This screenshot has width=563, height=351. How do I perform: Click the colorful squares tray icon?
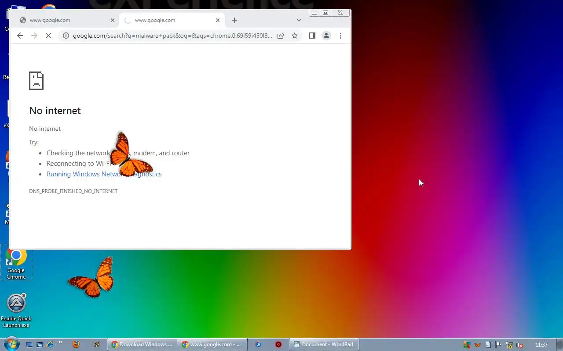pos(467,345)
